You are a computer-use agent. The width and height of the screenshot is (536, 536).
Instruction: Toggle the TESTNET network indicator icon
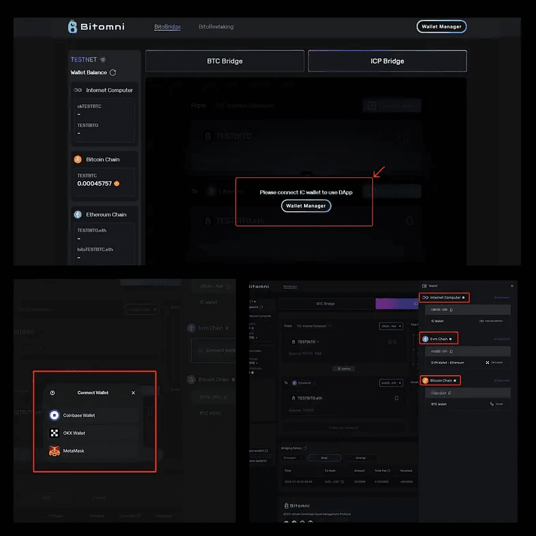(x=102, y=59)
